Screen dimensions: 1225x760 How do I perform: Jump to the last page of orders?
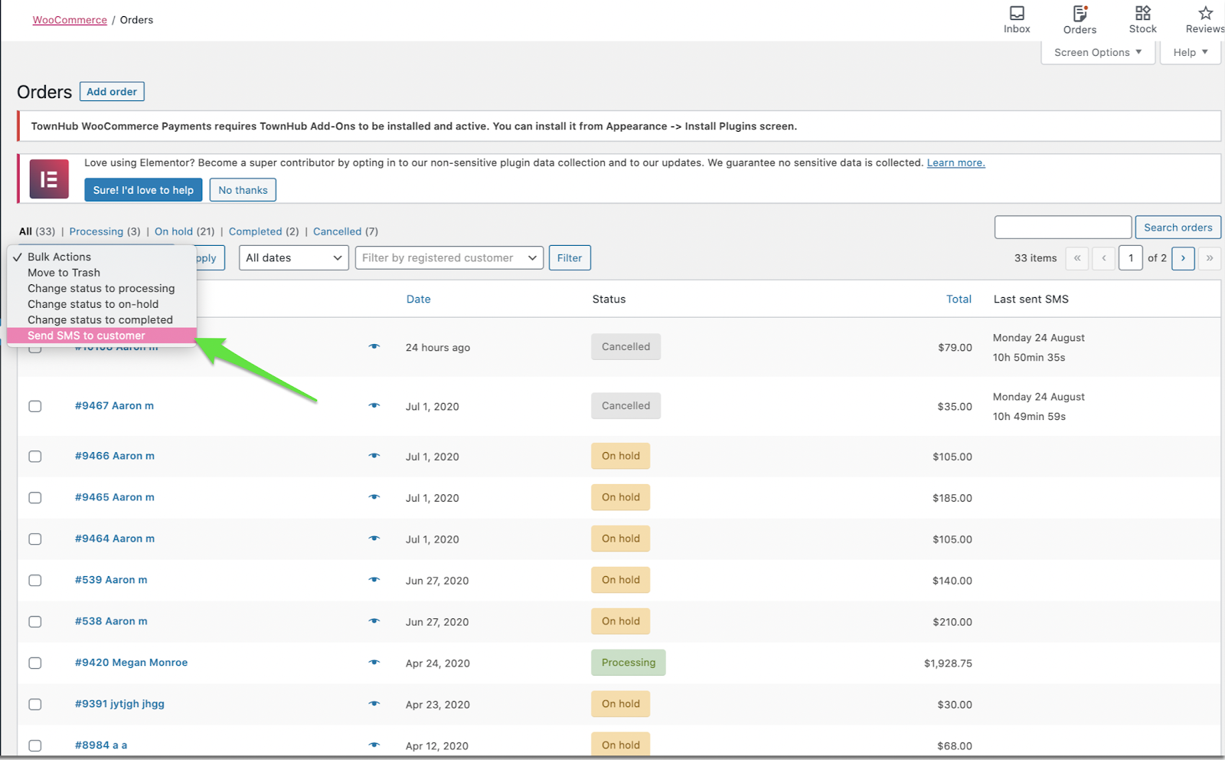click(x=1210, y=258)
